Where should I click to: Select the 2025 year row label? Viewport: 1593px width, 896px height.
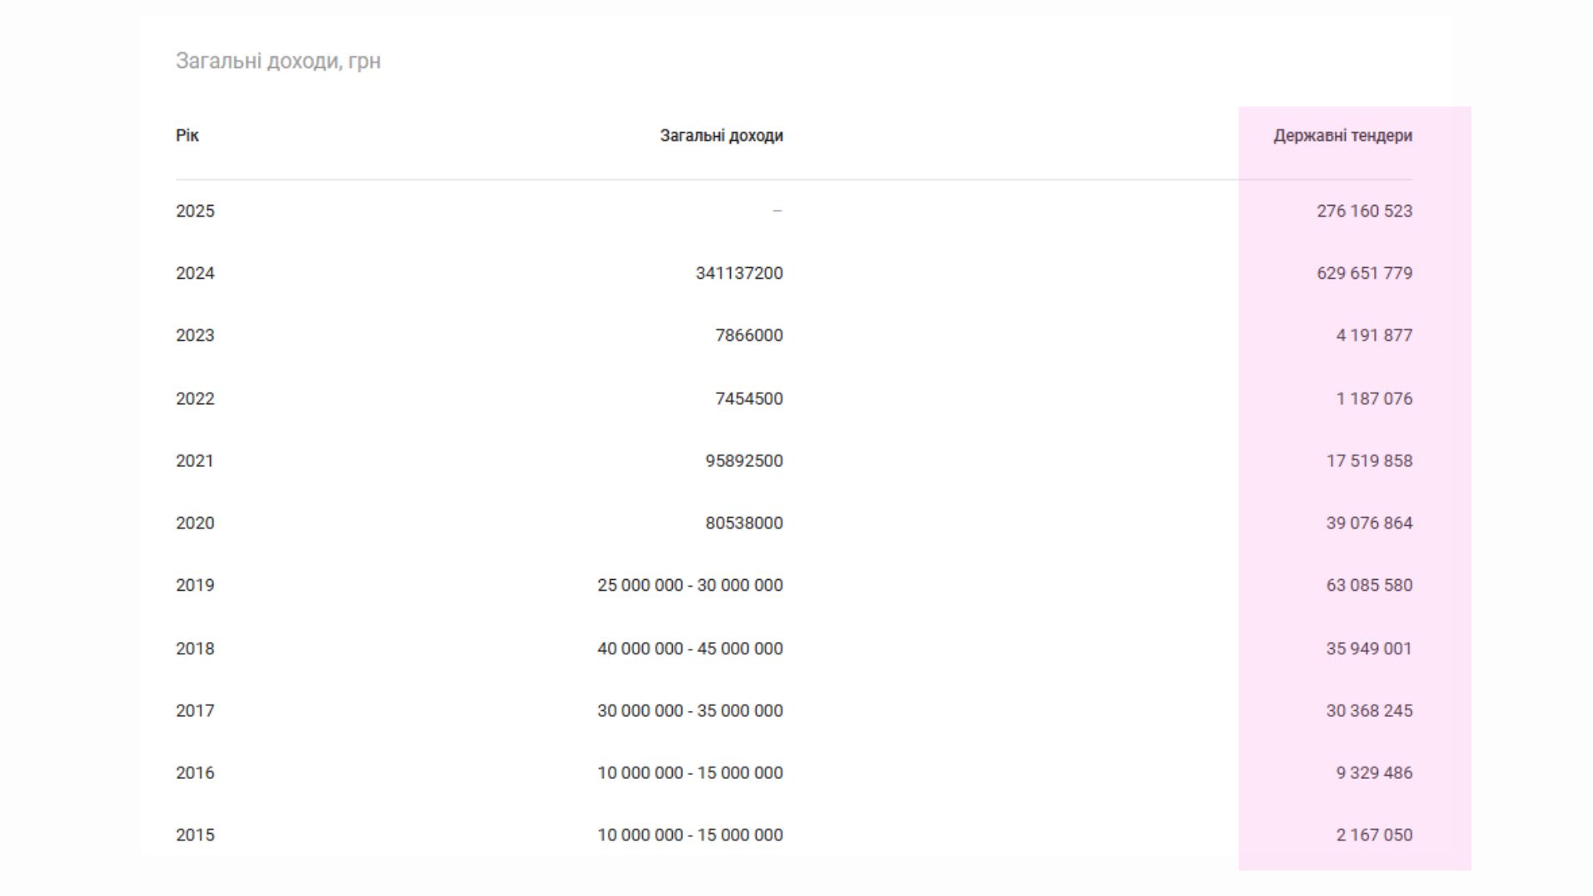click(x=195, y=211)
